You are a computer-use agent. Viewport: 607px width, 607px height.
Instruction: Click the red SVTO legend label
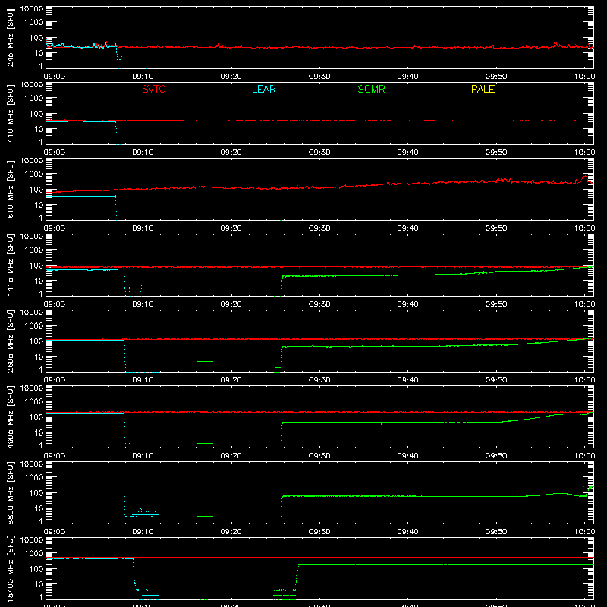154,89
